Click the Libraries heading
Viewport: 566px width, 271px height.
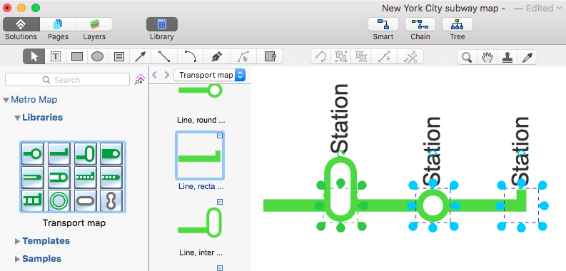(x=42, y=118)
